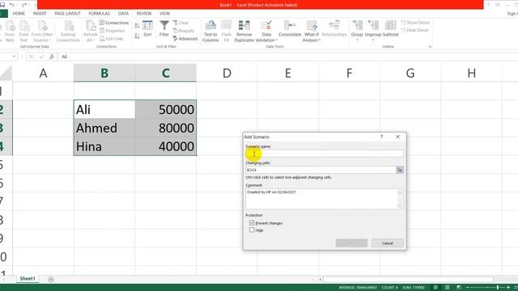The height and width of the screenshot is (291, 518).
Task: Select column D header
Action: tap(227, 73)
